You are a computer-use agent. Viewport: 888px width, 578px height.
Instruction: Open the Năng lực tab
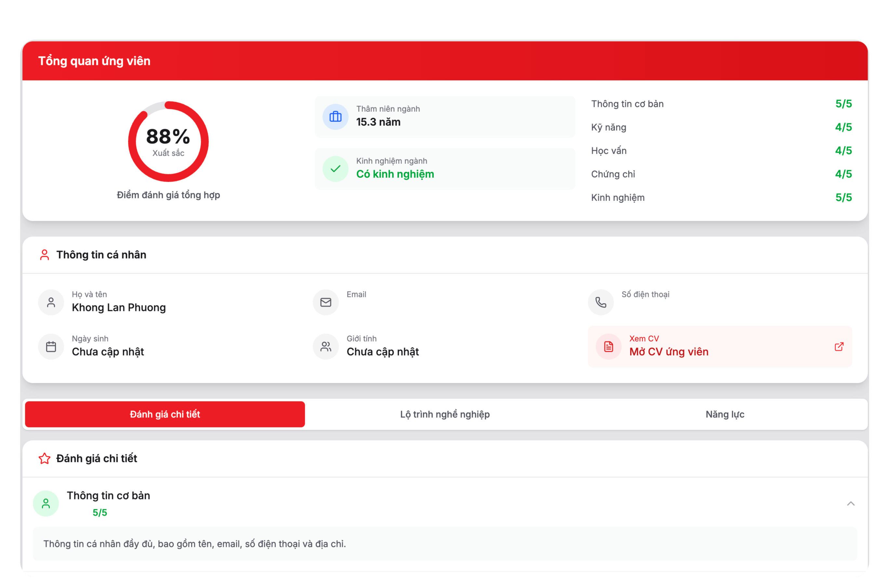[724, 414]
